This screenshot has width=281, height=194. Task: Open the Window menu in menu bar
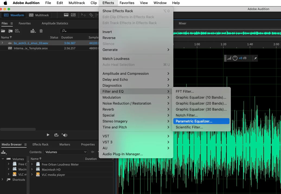click(x=160, y=3)
